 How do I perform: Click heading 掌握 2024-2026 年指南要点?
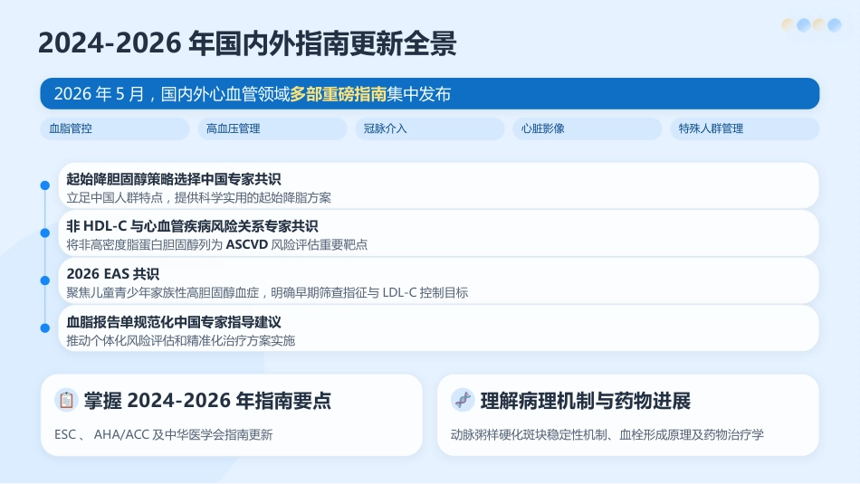click(207, 401)
